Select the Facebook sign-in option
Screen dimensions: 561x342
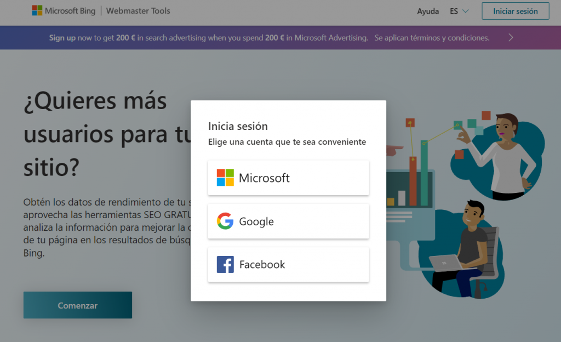pos(288,264)
